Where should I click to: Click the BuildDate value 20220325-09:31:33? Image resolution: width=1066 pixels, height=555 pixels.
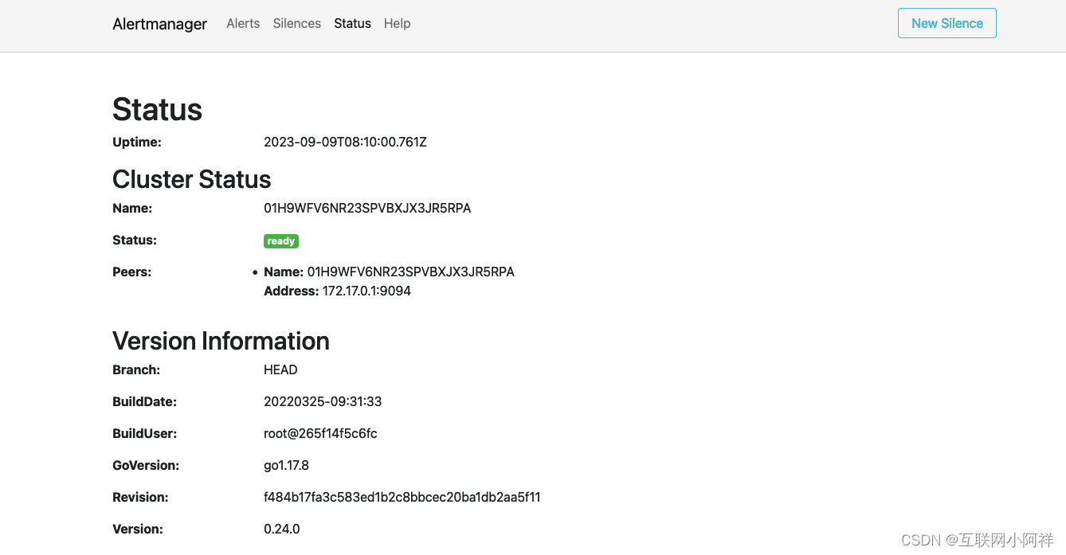point(323,402)
